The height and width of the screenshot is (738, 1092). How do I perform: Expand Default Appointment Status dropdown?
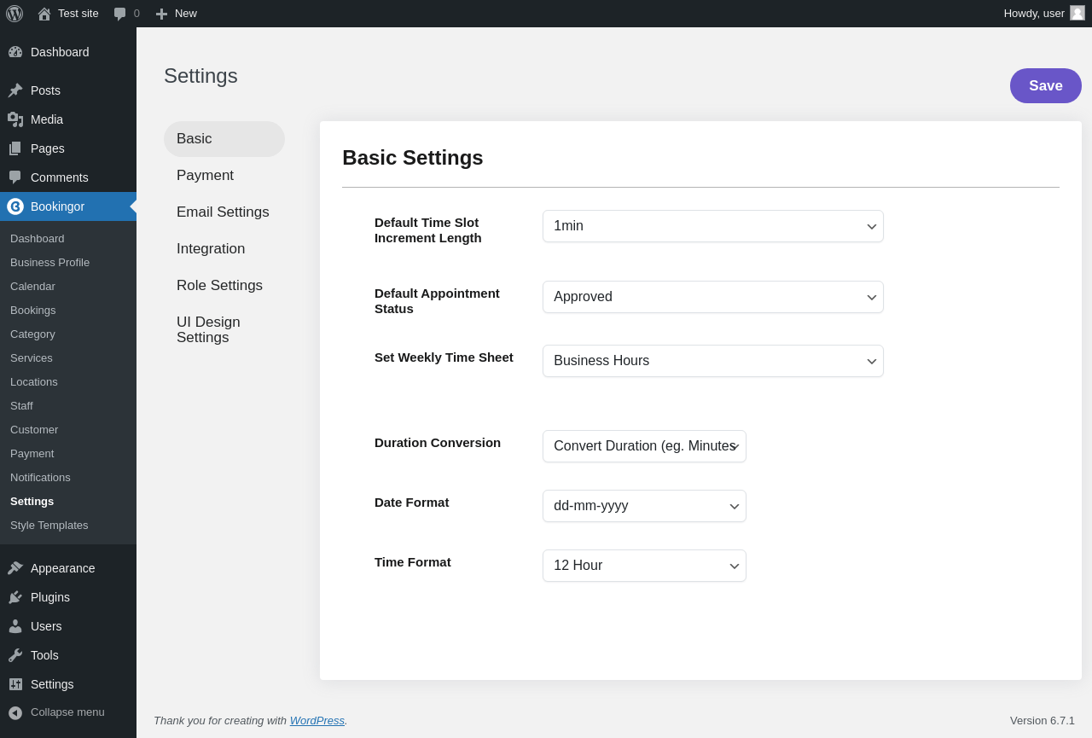point(712,297)
